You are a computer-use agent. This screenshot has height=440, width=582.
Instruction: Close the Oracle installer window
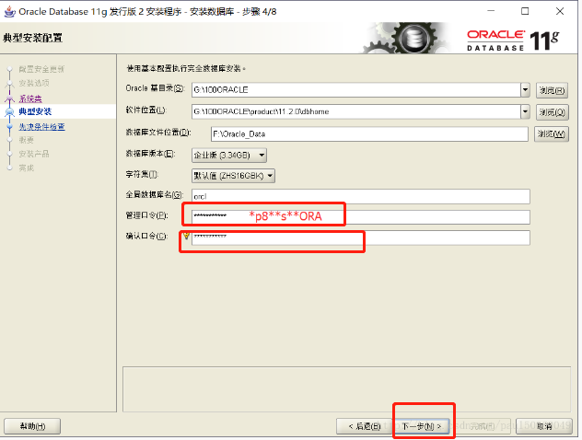560,11
